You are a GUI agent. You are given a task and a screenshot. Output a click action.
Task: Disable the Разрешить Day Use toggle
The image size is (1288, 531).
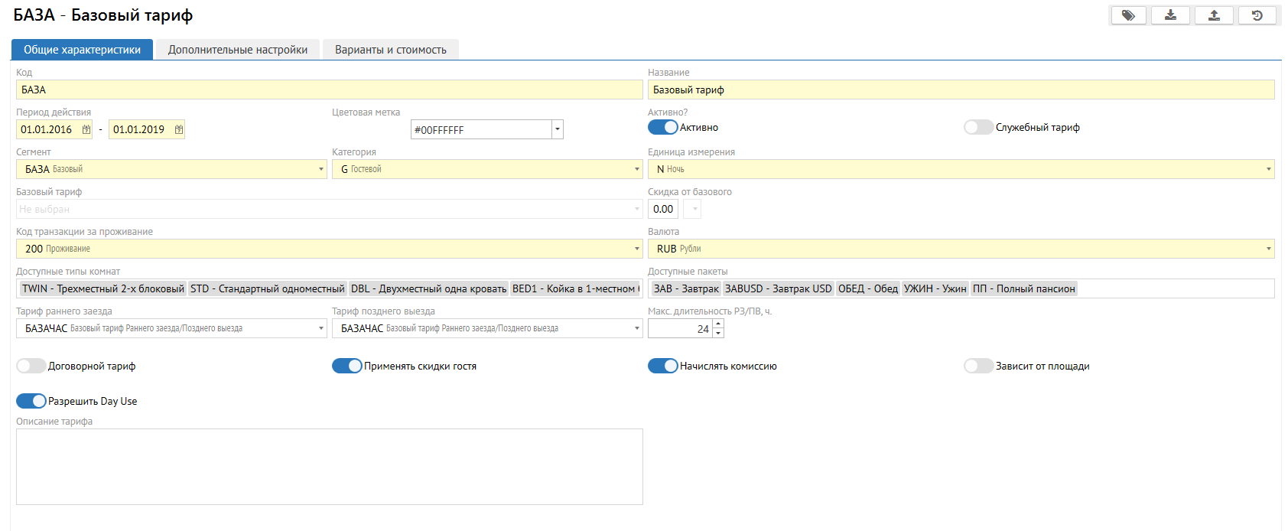point(31,401)
